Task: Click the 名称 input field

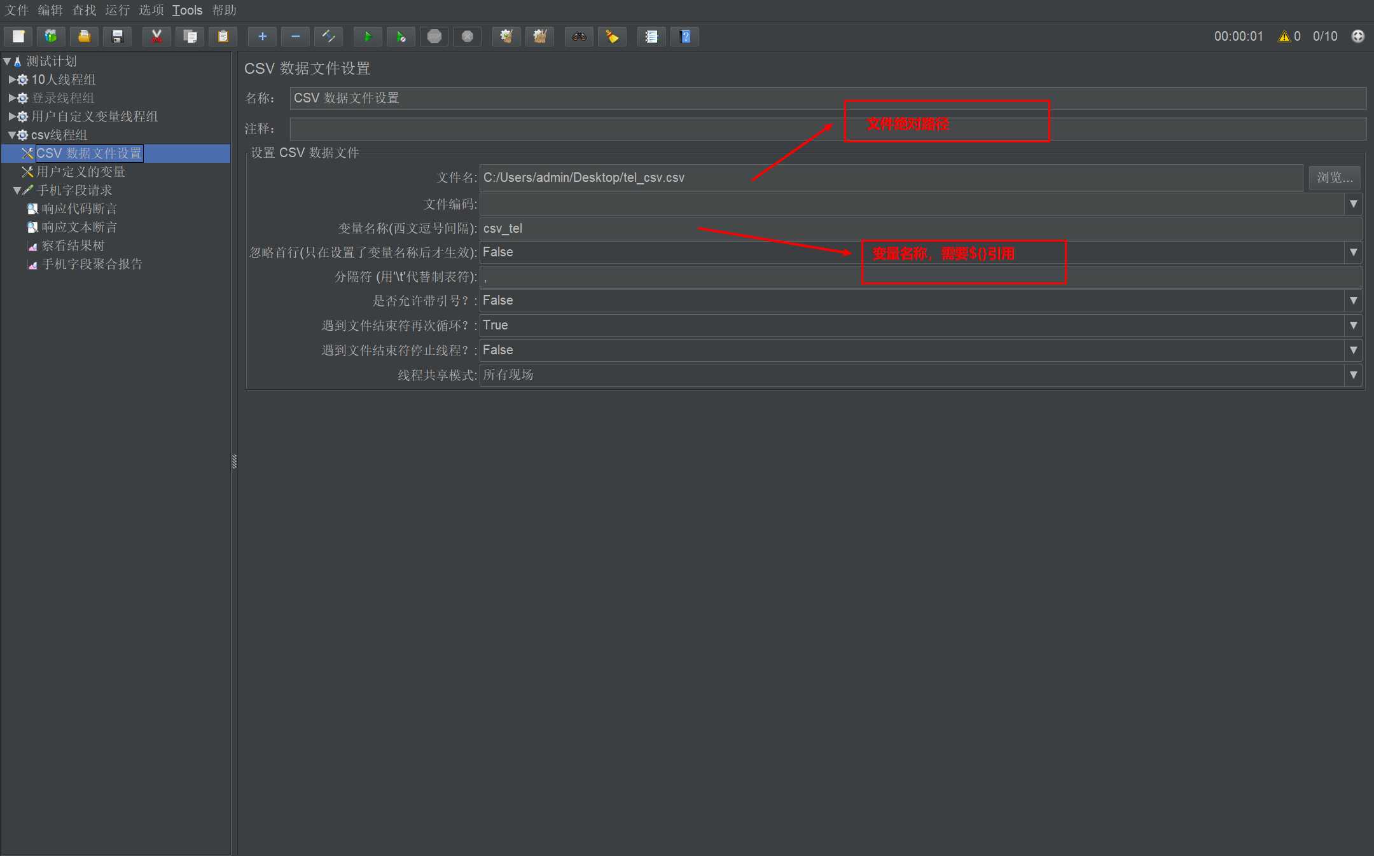Action: pos(828,98)
